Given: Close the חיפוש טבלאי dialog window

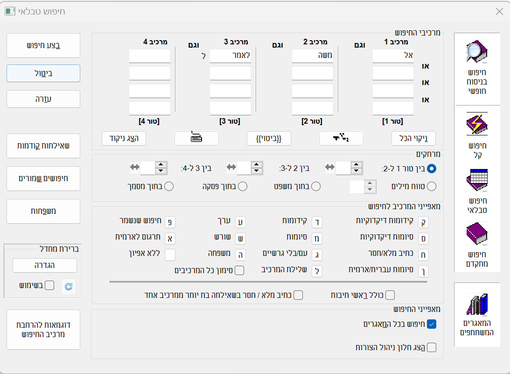Looking at the screenshot, I should point(499,12).
